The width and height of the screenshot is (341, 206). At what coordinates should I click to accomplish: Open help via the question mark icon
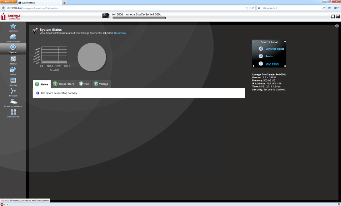(338, 16)
